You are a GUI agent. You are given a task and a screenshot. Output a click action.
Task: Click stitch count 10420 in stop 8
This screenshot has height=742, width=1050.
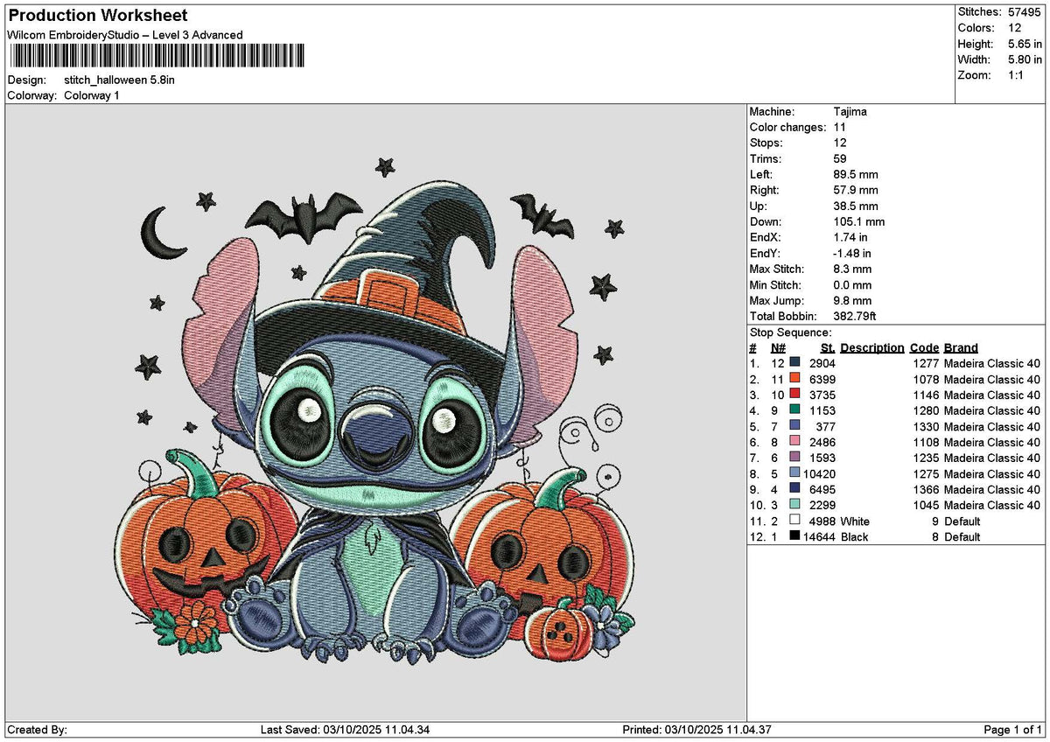tap(819, 474)
